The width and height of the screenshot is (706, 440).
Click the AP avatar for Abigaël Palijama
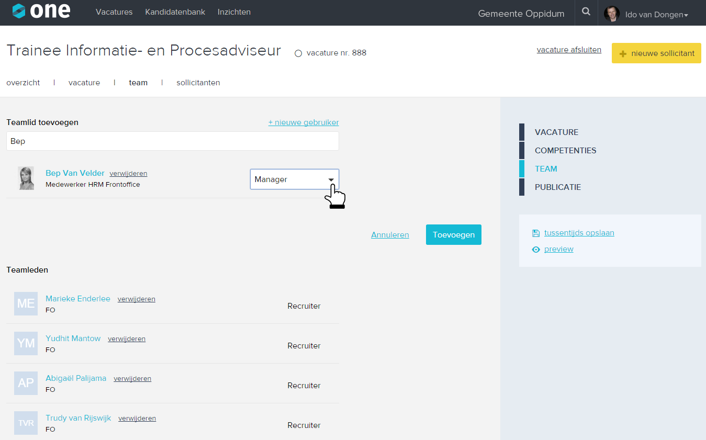(x=26, y=383)
